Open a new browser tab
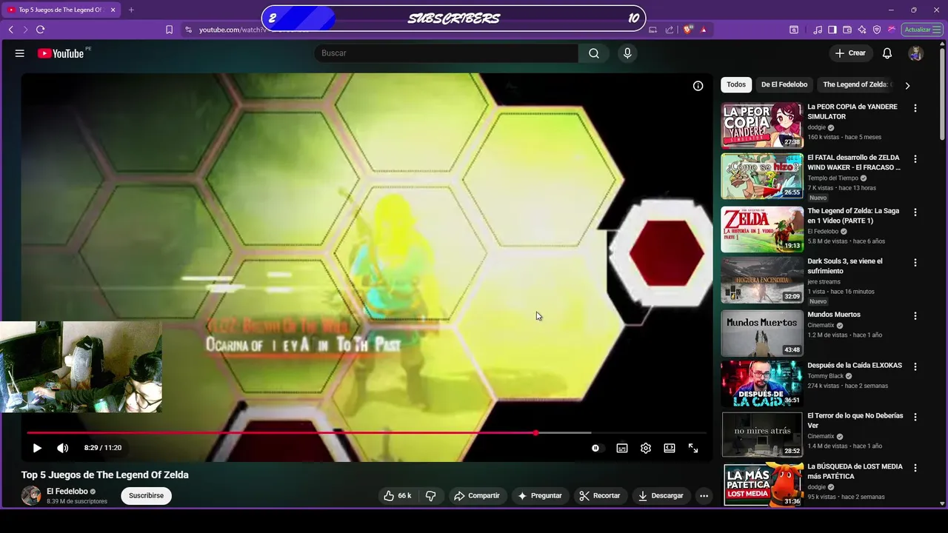Screen dimensions: 948x533 (x=131, y=10)
